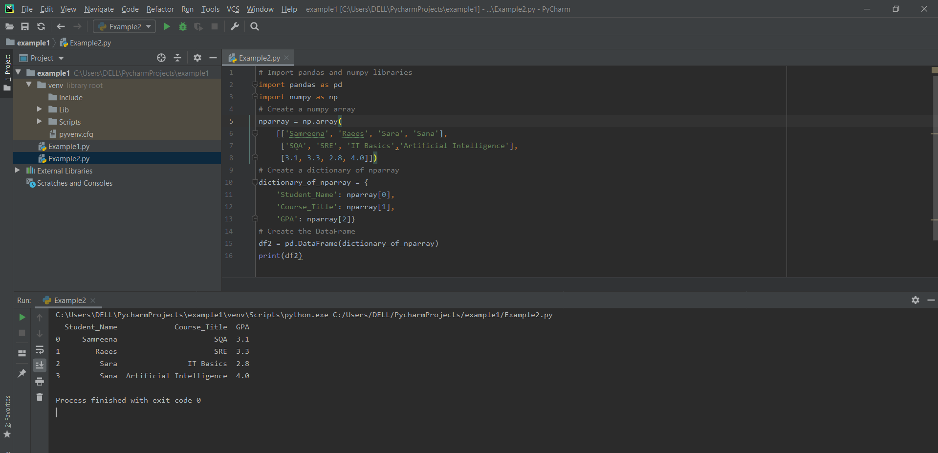Pin the Run tab with pin icon

pyautogui.click(x=22, y=373)
